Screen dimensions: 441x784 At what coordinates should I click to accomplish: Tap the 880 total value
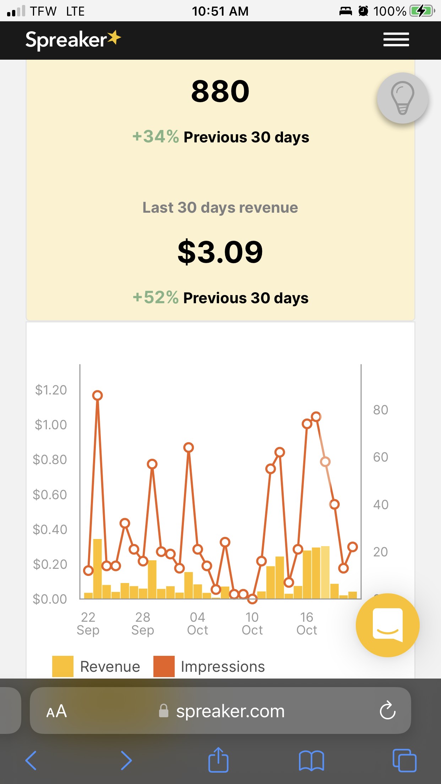(220, 91)
